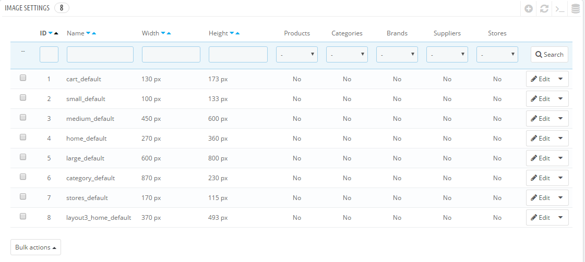Screen dimensions: 585x262
Task: Open the Bulk actions menu
Action: pyautogui.click(x=36, y=247)
